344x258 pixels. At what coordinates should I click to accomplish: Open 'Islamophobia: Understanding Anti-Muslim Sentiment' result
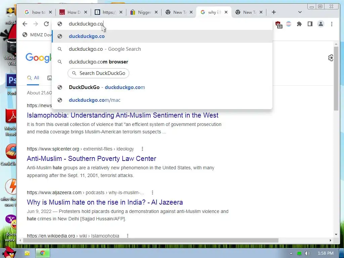(123, 115)
